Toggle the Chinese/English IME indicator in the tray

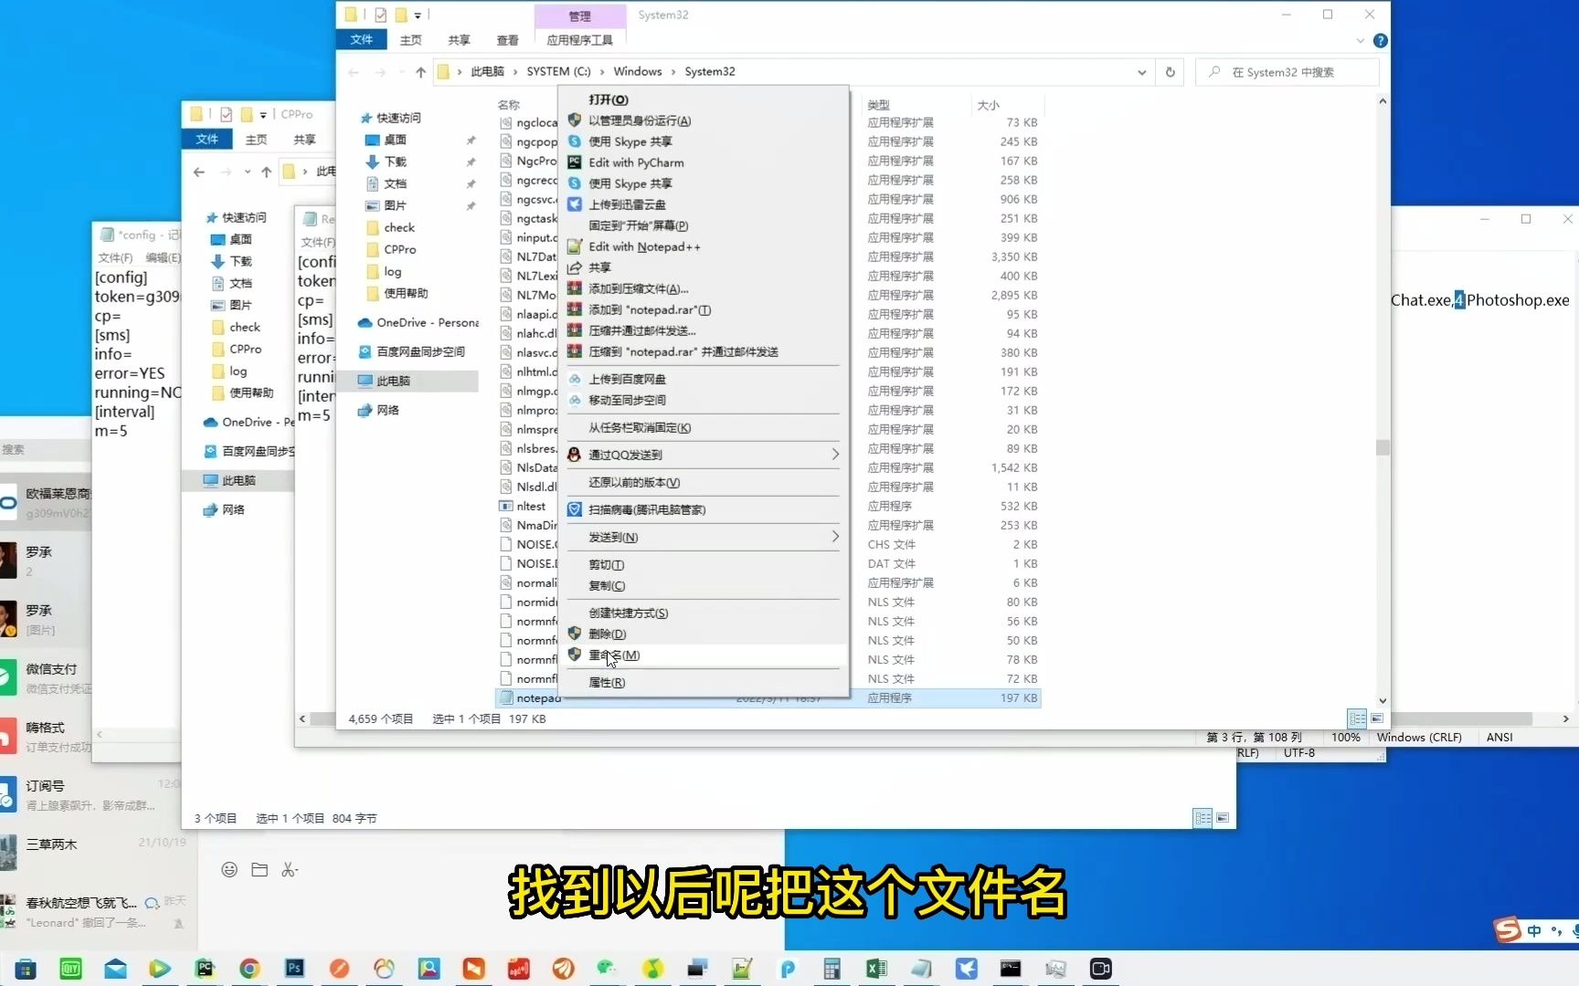point(1533,929)
